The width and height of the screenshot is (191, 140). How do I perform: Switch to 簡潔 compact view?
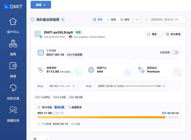click(112, 20)
